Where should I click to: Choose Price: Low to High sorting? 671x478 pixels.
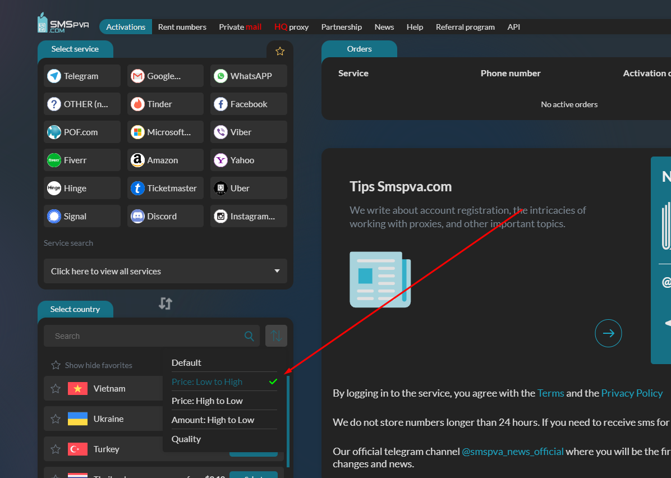pos(224,382)
